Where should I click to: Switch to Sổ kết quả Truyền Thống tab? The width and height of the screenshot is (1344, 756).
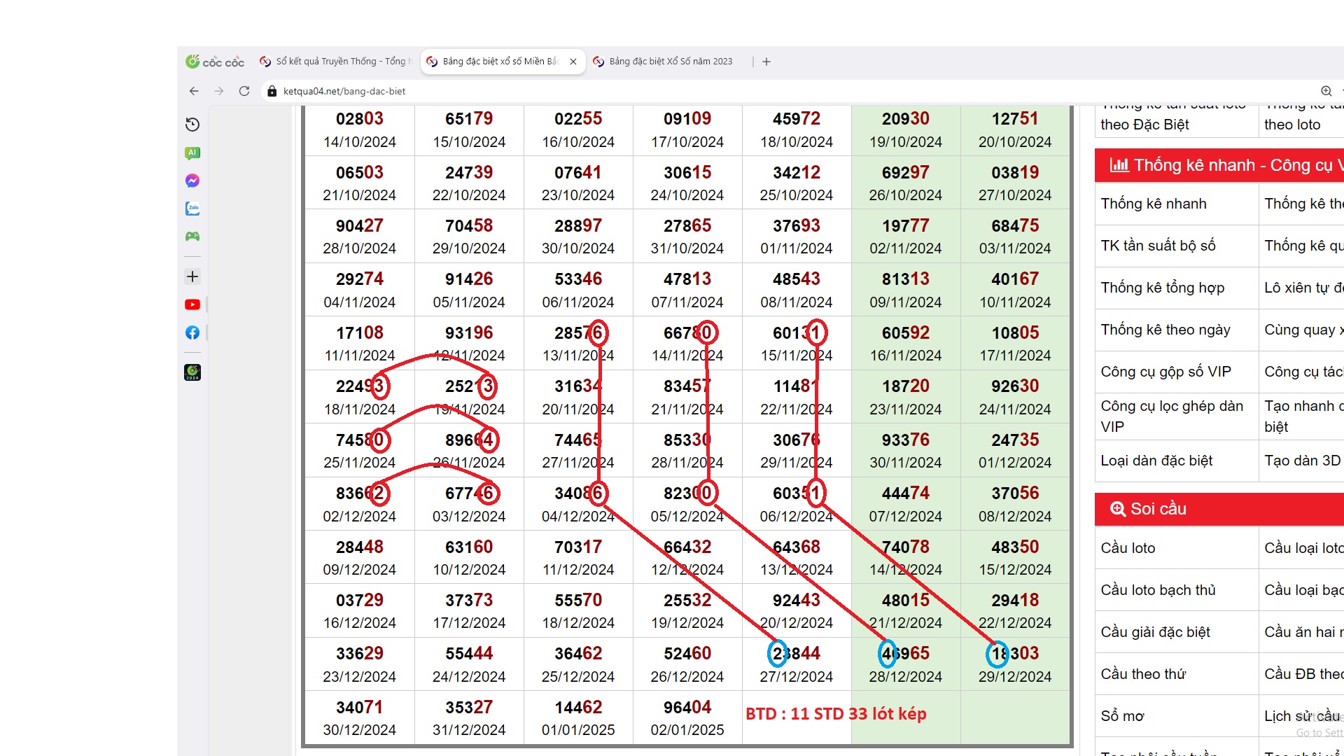(x=335, y=62)
